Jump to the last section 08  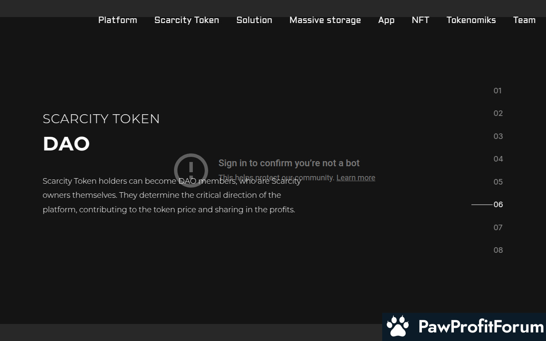[498, 250]
